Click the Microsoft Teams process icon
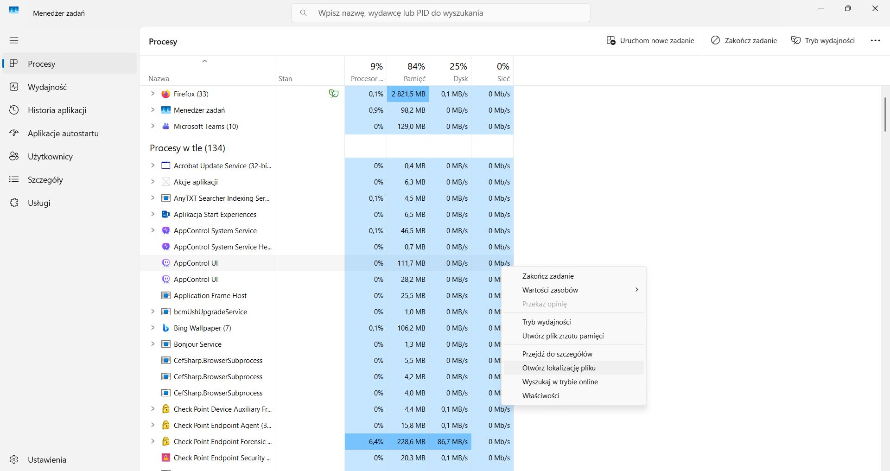 pyautogui.click(x=165, y=126)
